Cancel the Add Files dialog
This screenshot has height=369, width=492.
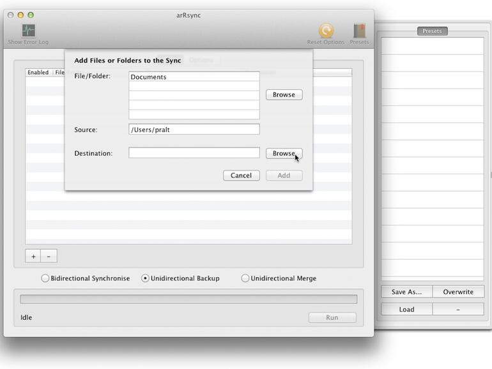tap(242, 176)
